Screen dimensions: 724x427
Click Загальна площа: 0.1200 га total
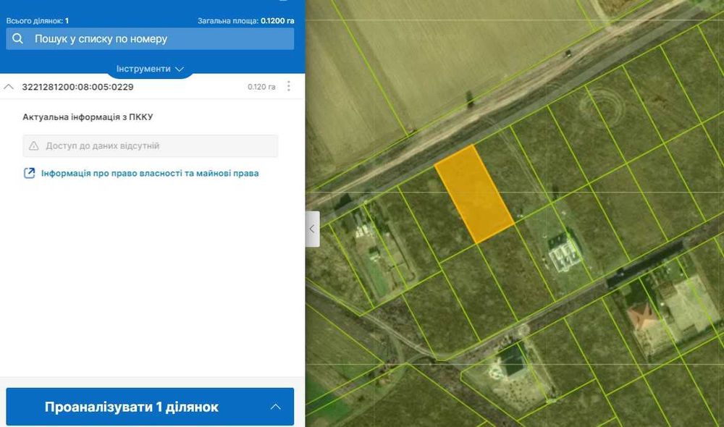(245, 21)
